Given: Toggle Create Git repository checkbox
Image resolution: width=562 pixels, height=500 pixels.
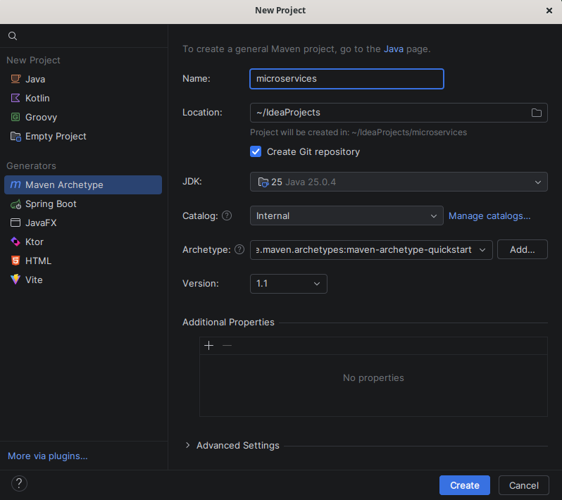Looking at the screenshot, I should pos(256,151).
